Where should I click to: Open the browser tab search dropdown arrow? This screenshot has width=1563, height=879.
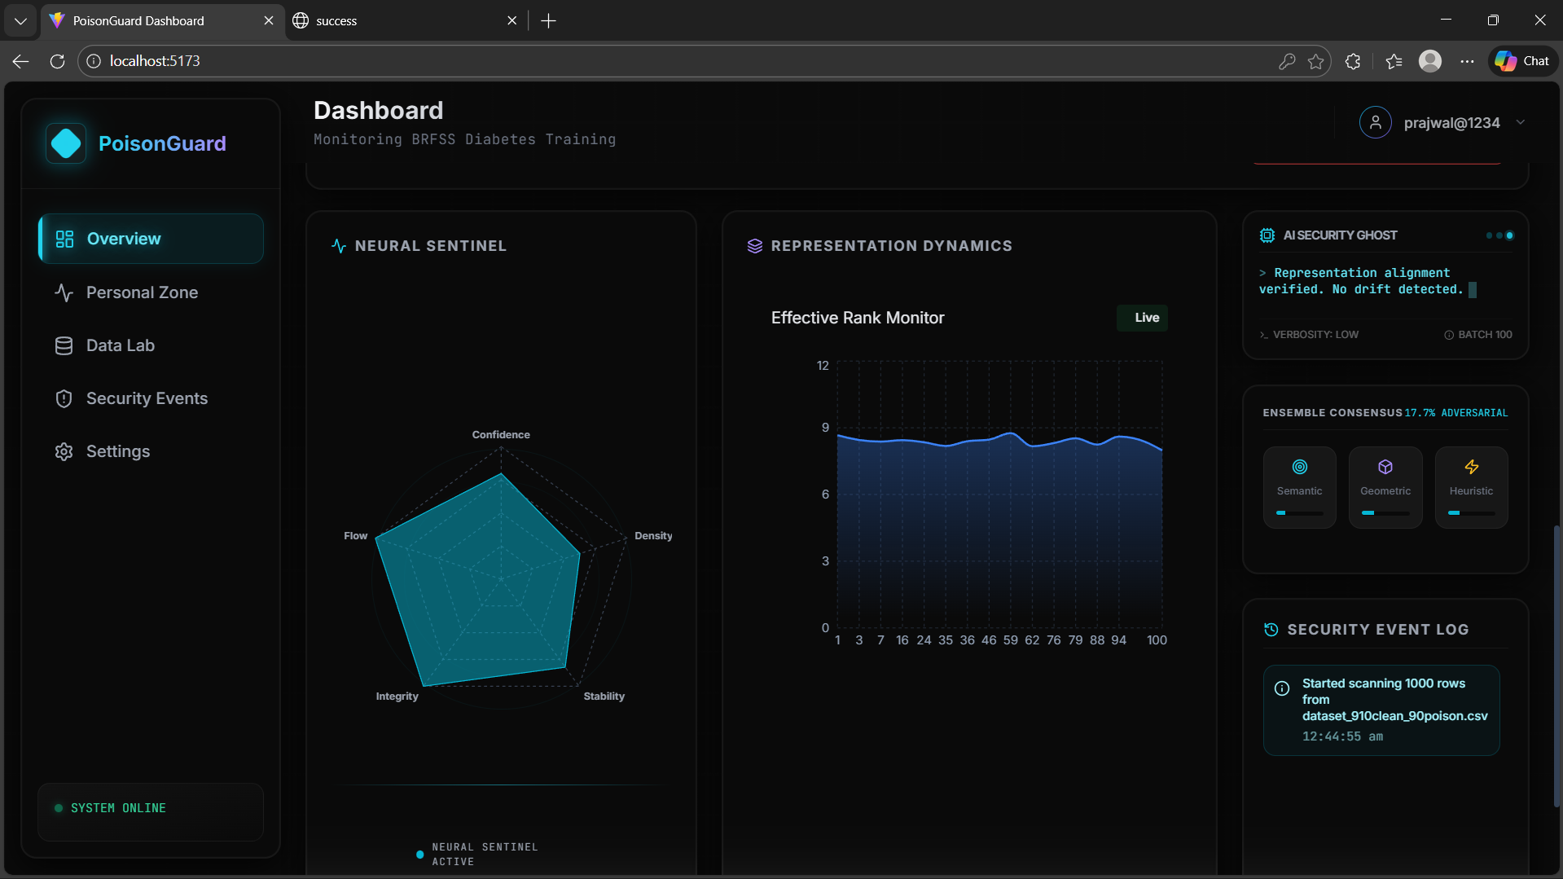pos(20,20)
